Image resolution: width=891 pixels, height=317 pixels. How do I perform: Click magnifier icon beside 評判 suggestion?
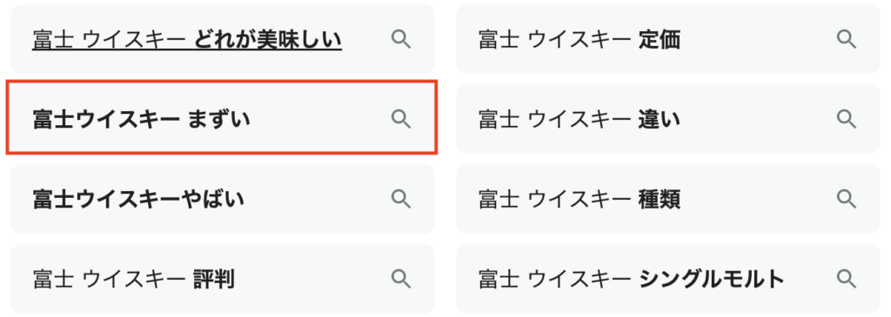click(x=401, y=279)
